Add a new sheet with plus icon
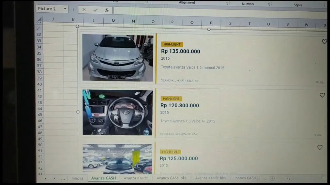The width and height of the screenshot is (330, 185). pos(272,178)
